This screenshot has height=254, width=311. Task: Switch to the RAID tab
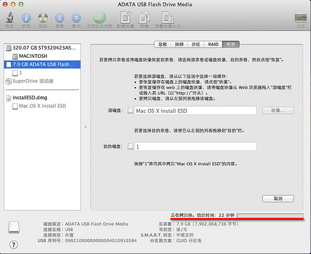point(213,44)
